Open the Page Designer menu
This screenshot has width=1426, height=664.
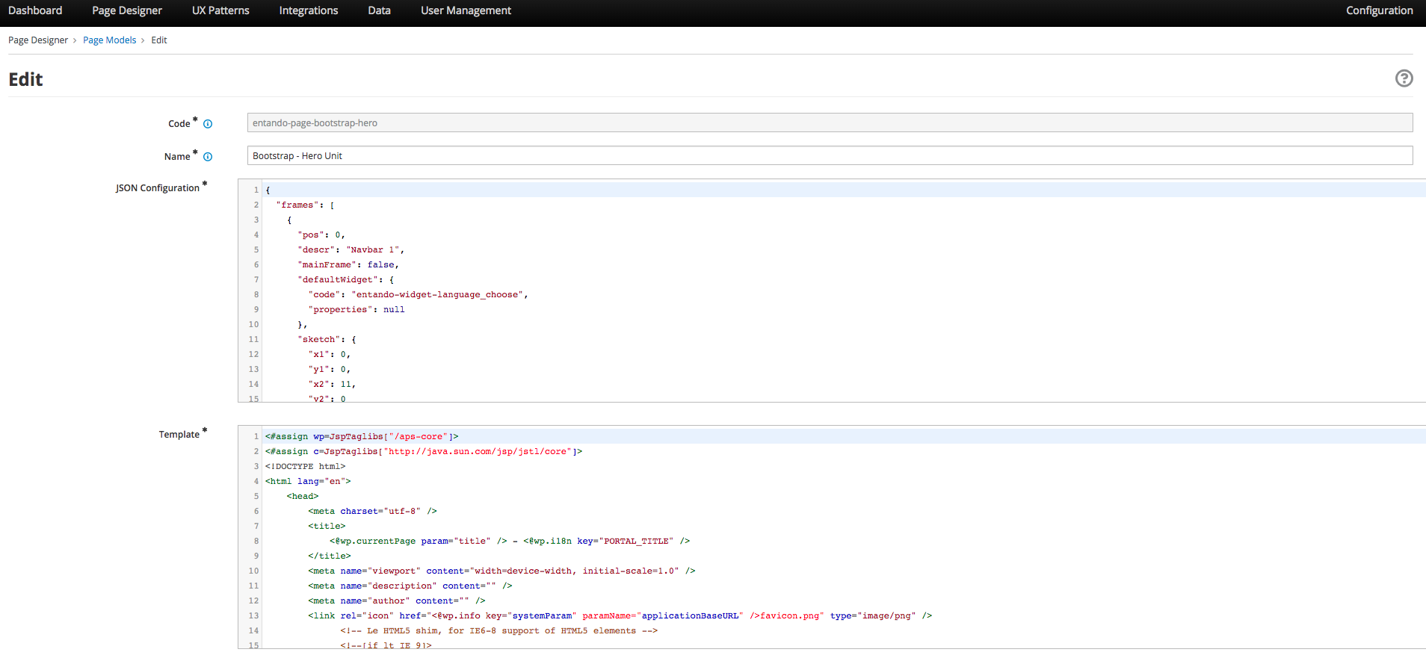[127, 10]
